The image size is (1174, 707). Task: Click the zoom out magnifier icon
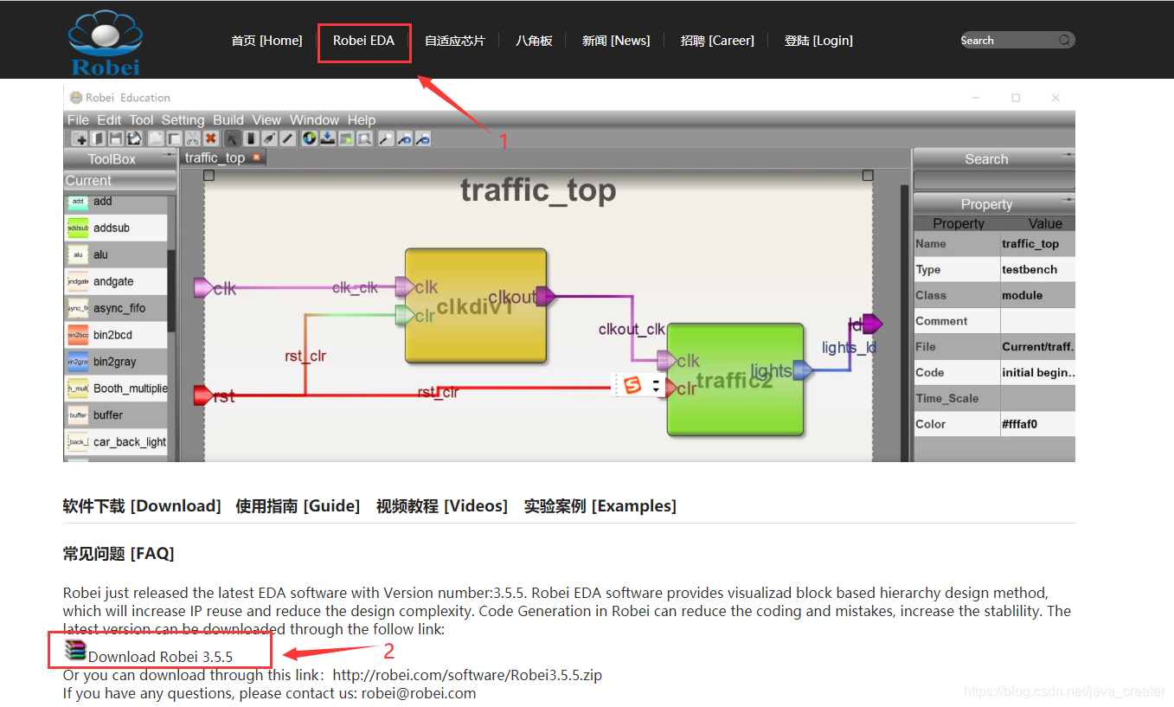tap(422, 138)
